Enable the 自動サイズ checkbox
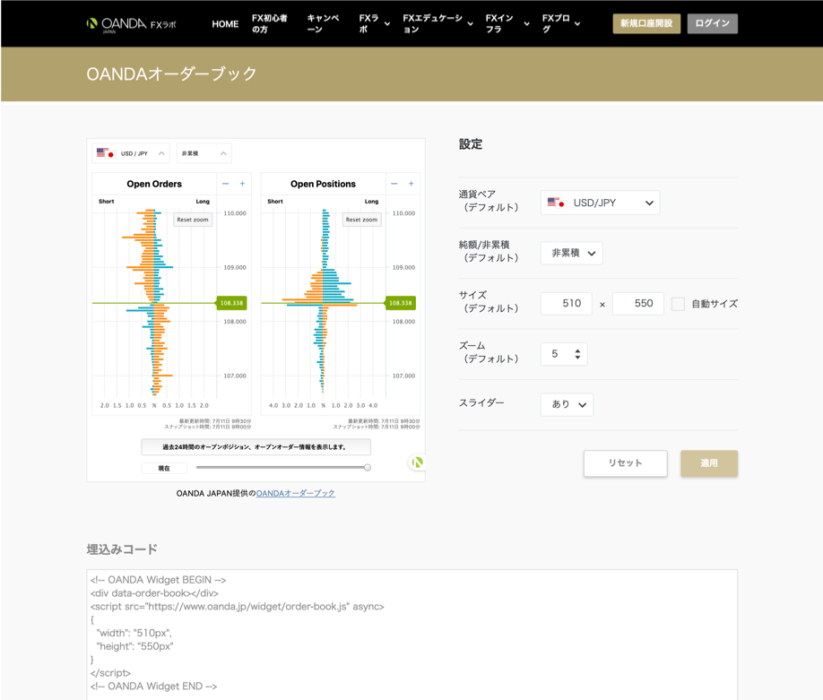Image resolution: width=823 pixels, height=700 pixels. 678,304
